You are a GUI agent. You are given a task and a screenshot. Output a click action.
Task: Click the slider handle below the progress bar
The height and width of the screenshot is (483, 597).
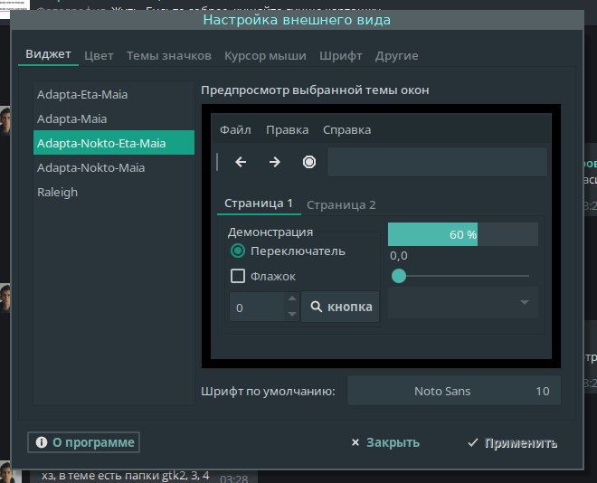(x=399, y=277)
